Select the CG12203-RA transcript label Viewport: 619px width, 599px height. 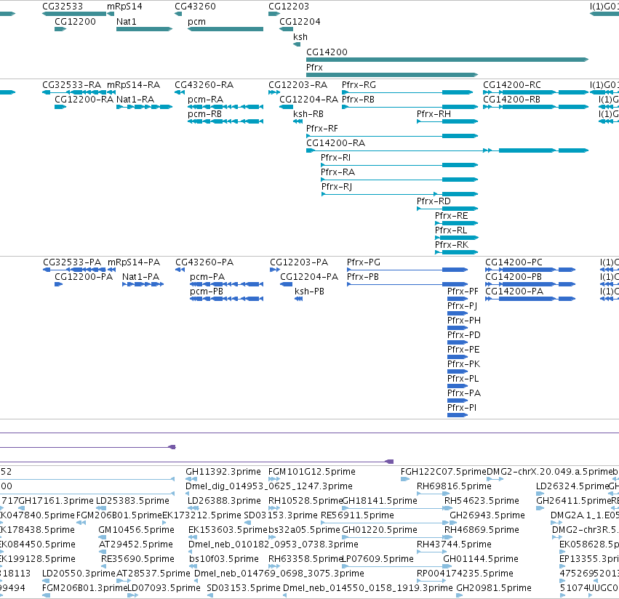(x=297, y=85)
